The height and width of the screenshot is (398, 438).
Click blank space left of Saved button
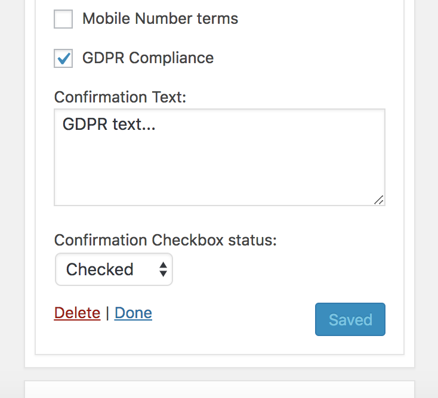(233, 319)
